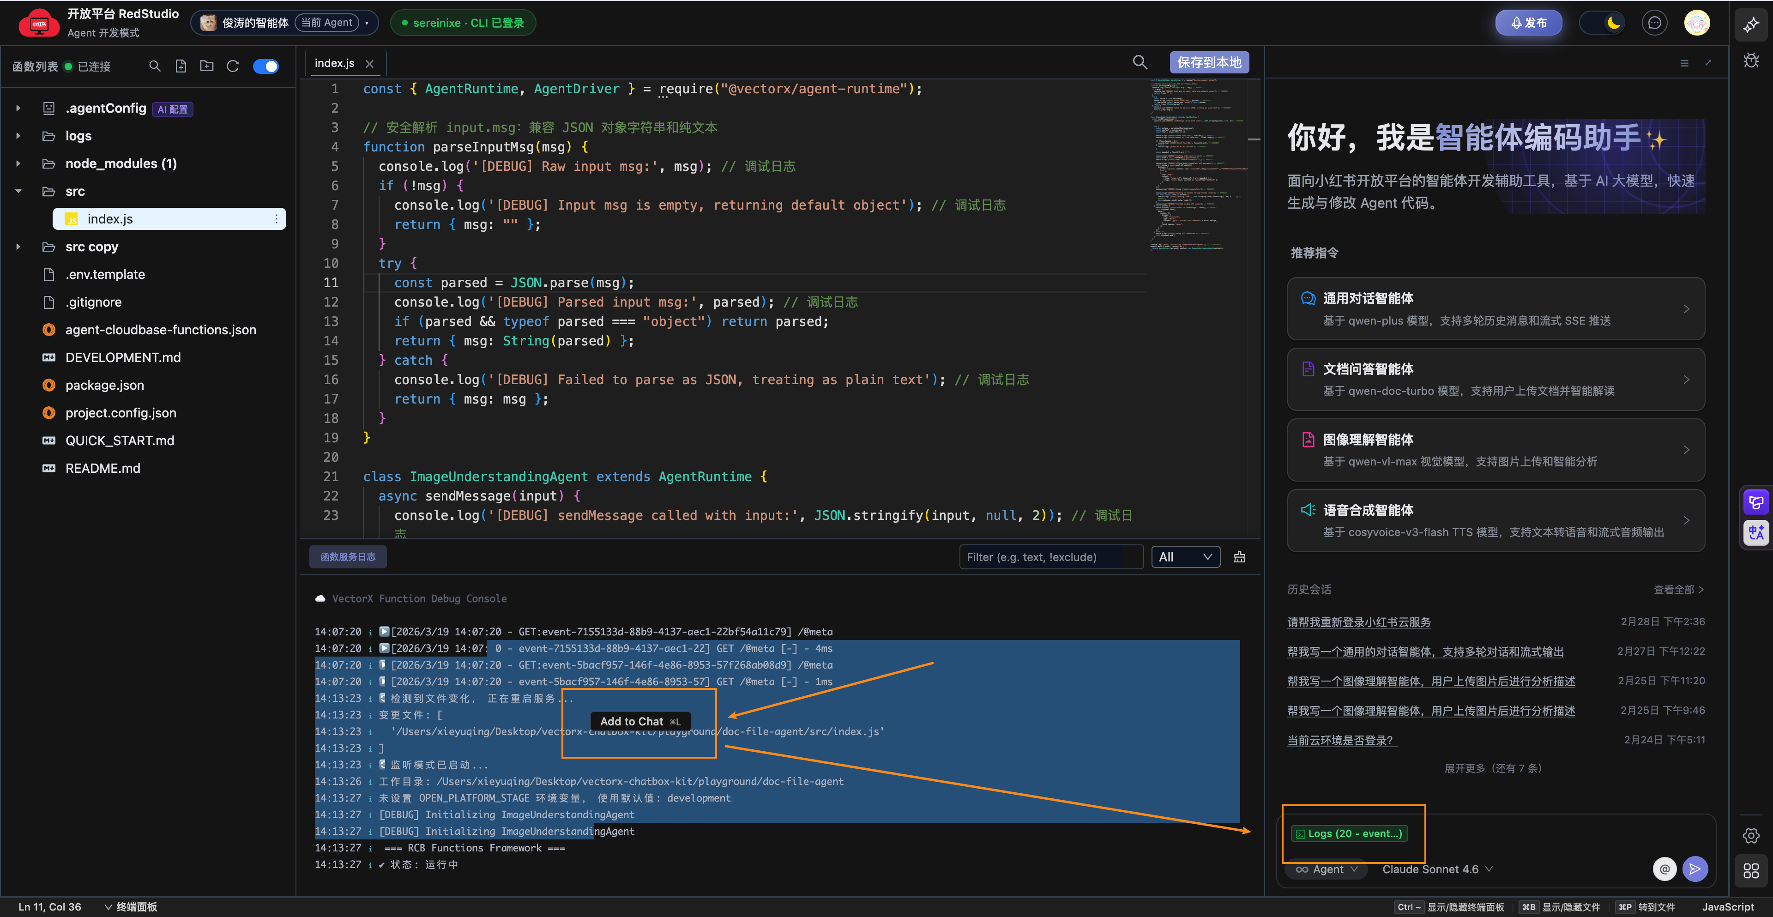This screenshot has height=917, width=1773.
Task: Click the Ln 11, Col 36 cursor position
Action: pyautogui.click(x=49, y=907)
